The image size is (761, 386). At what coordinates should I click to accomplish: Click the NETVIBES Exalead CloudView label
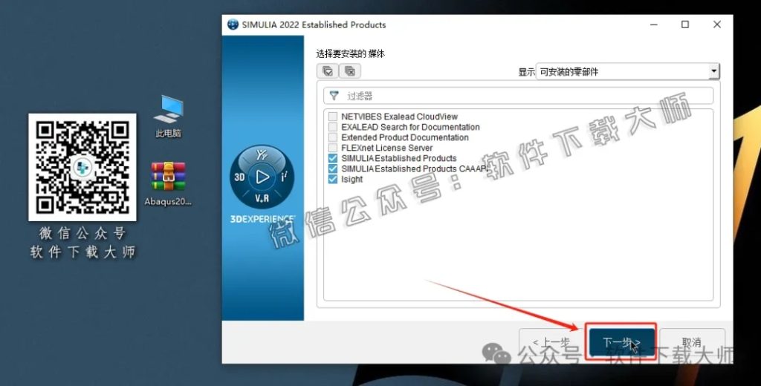[399, 117]
